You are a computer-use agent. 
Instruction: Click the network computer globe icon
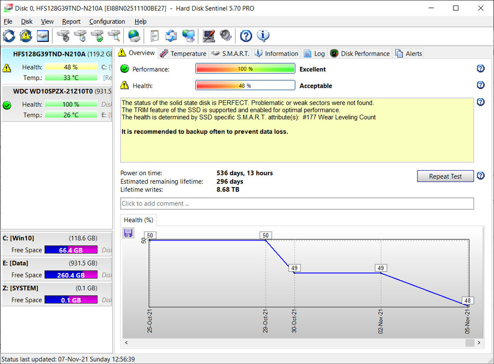click(188, 36)
